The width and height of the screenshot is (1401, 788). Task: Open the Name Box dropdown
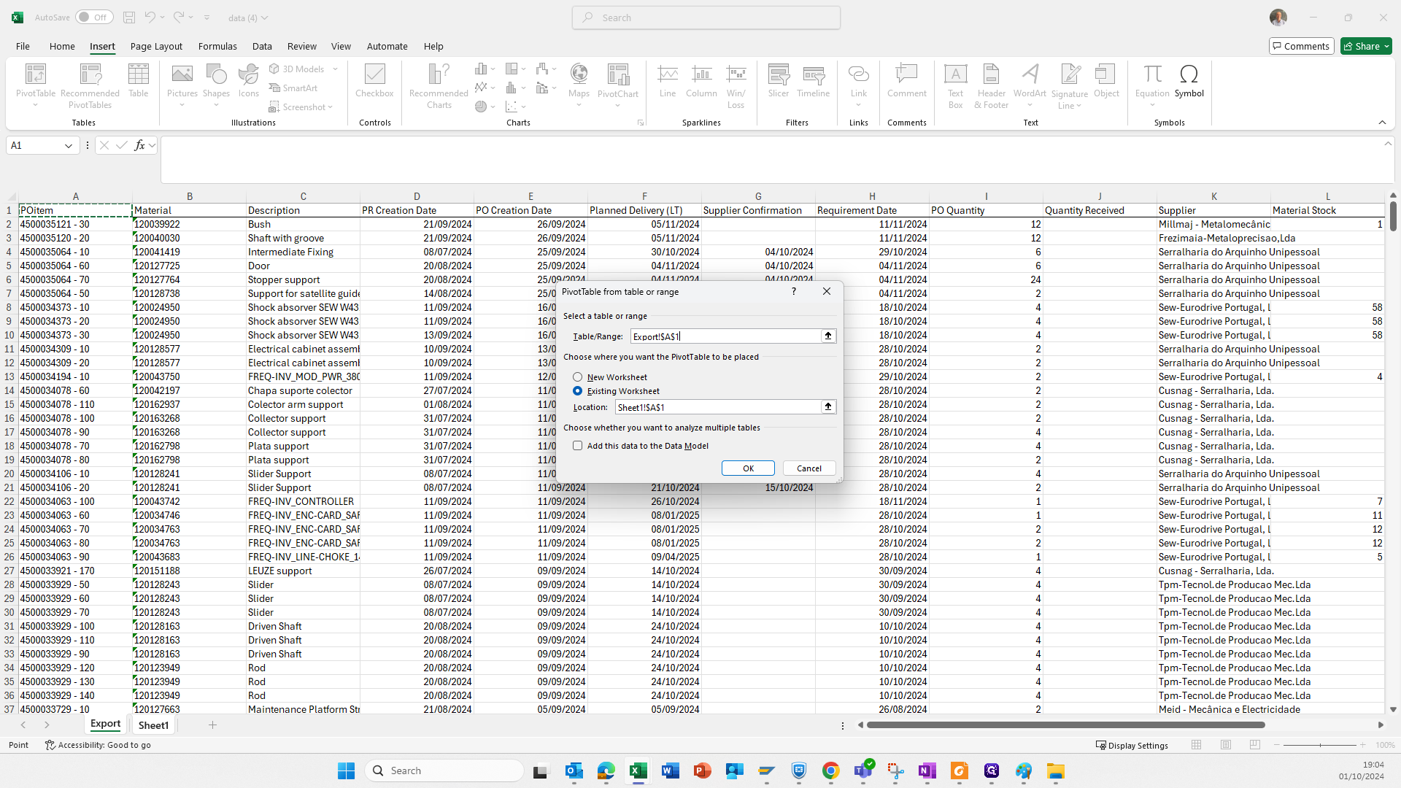[x=69, y=146]
